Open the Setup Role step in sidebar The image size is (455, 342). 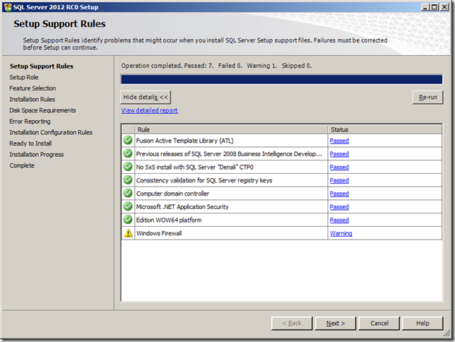click(24, 77)
